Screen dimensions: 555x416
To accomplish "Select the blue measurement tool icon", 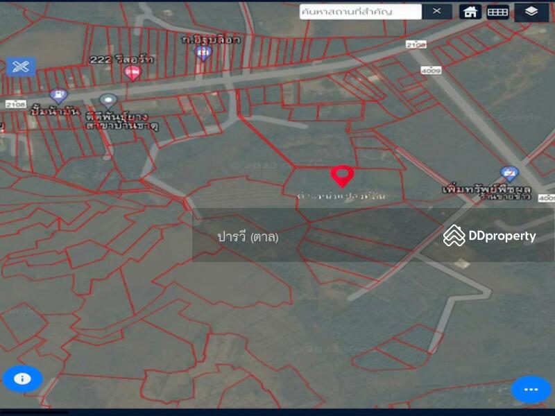I will [22, 67].
